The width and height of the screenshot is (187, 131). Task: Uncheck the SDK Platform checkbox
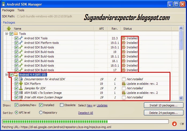pos(16,84)
